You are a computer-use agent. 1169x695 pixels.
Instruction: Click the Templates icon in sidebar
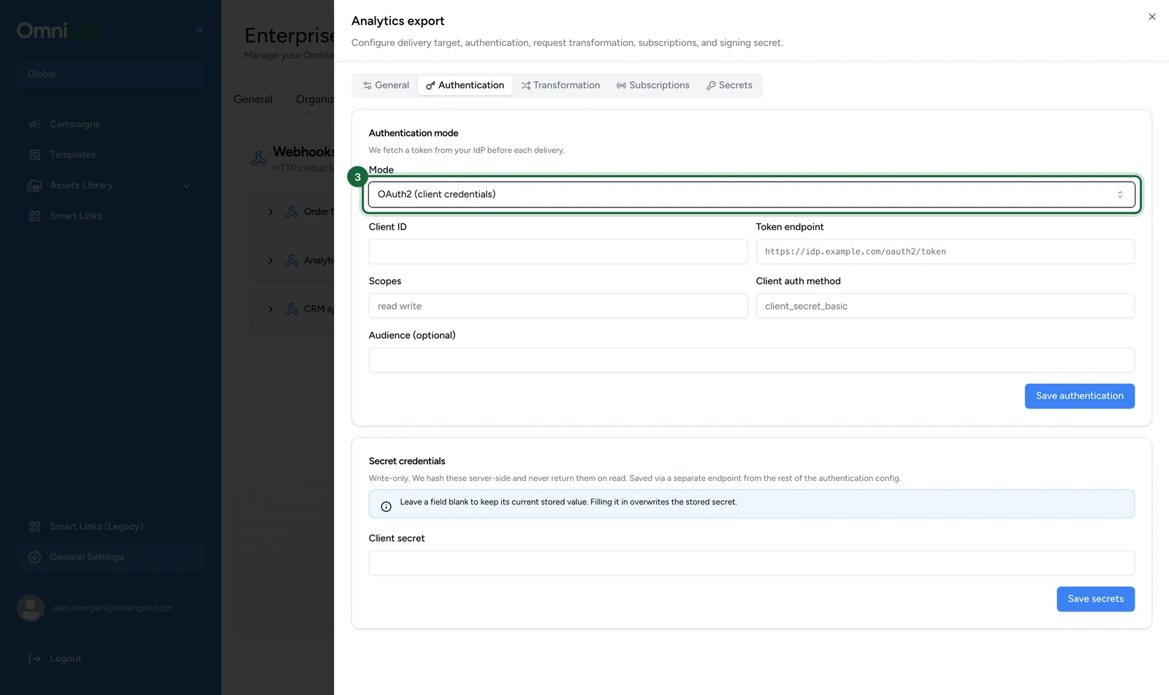[34, 155]
